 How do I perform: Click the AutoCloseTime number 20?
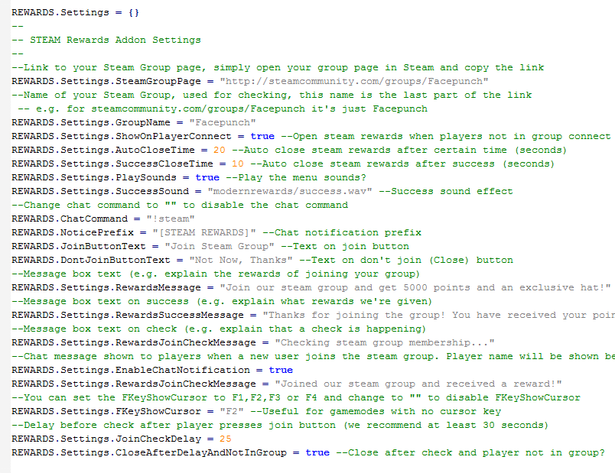tap(220, 150)
